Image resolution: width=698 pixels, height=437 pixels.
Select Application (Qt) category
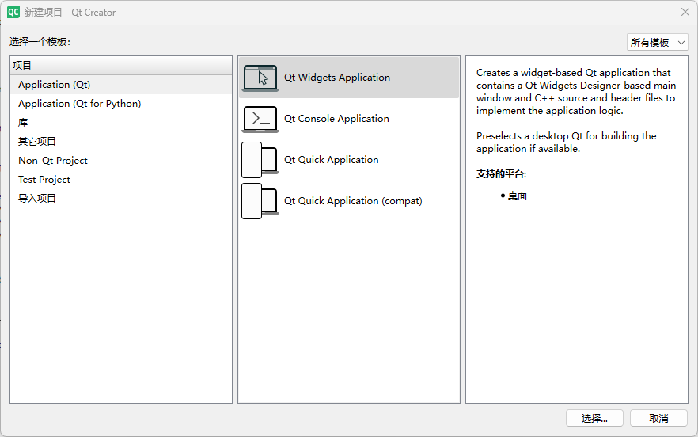(x=121, y=85)
